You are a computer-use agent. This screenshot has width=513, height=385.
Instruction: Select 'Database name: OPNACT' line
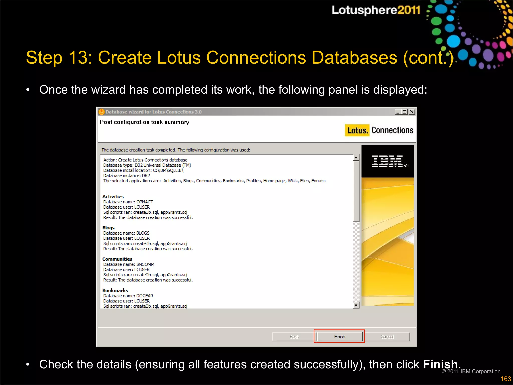click(x=128, y=202)
